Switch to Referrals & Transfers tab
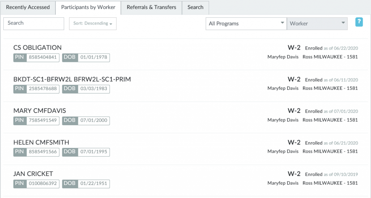Viewport: 371px width, 198px height. (x=151, y=7)
